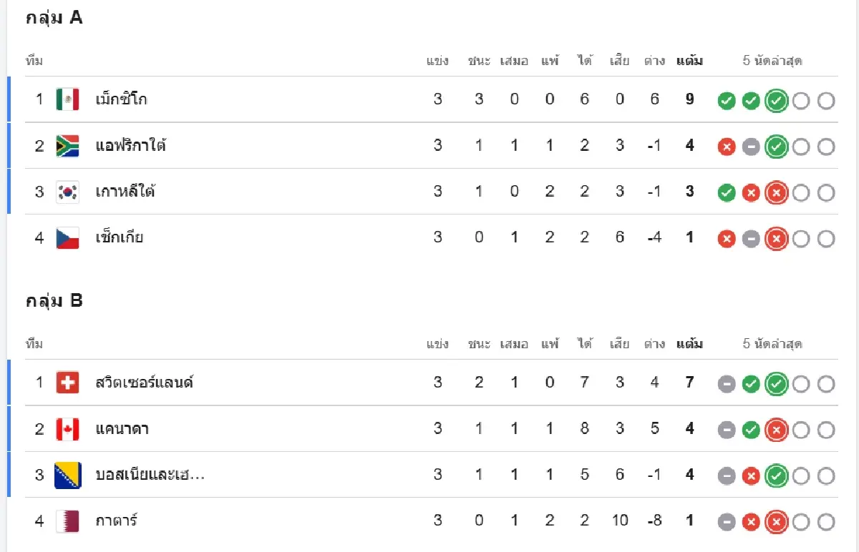Click the Switzerland flag icon

[x=67, y=383]
